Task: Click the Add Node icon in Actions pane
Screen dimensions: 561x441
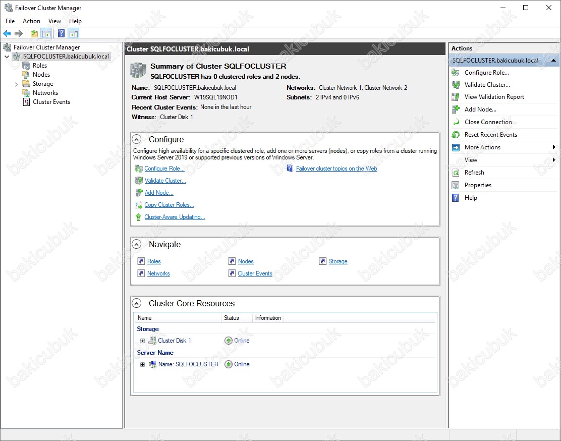Action: 456,109
